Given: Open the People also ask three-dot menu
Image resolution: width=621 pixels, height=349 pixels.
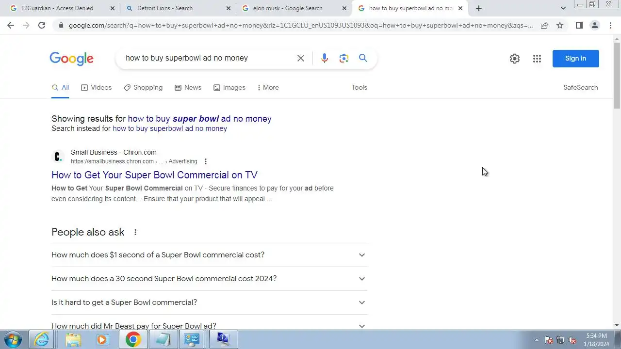Looking at the screenshot, I should point(135,232).
